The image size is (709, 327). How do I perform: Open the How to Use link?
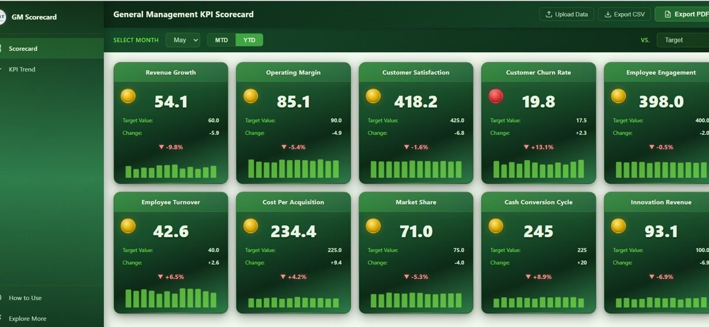[x=25, y=298]
